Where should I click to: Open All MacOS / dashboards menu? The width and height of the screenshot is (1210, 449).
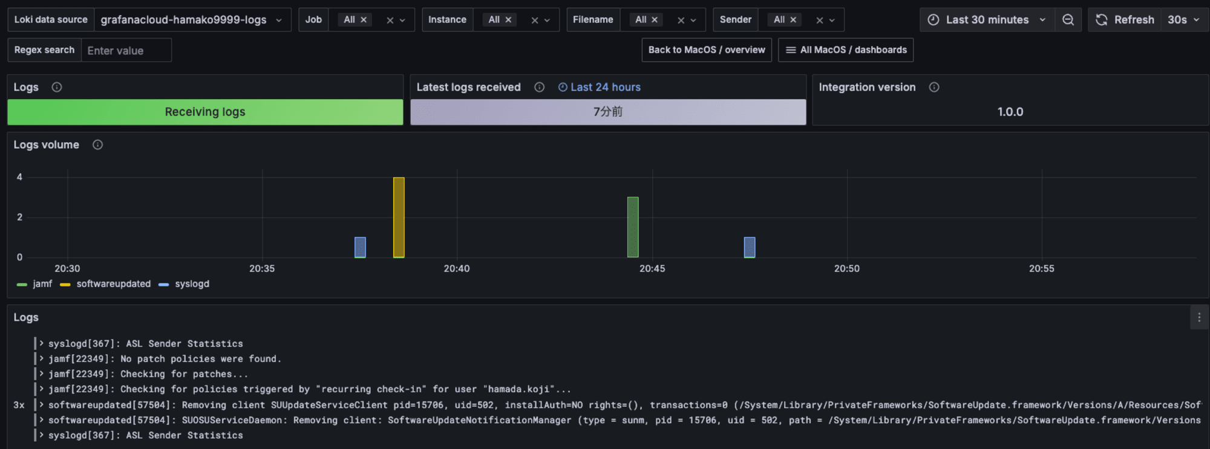point(846,50)
